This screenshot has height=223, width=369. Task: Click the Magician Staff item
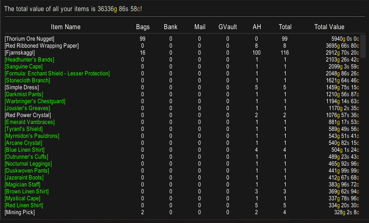pos(23,185)
